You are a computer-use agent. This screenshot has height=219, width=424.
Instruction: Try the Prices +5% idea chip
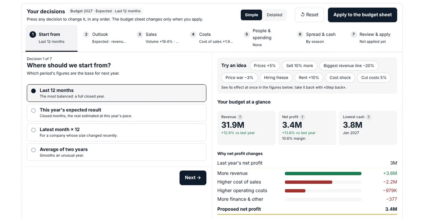coord(264,66)
